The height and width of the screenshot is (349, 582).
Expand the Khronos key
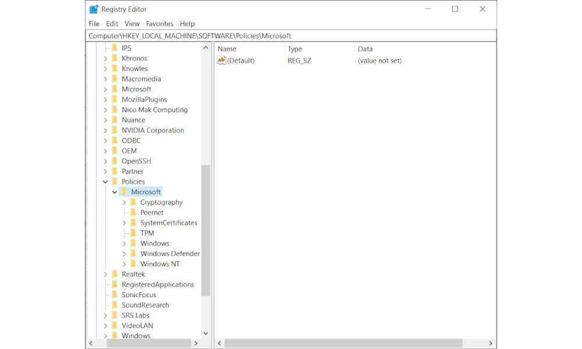[105, 58]
